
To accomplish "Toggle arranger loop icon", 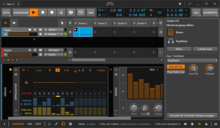I will point(159,12).
